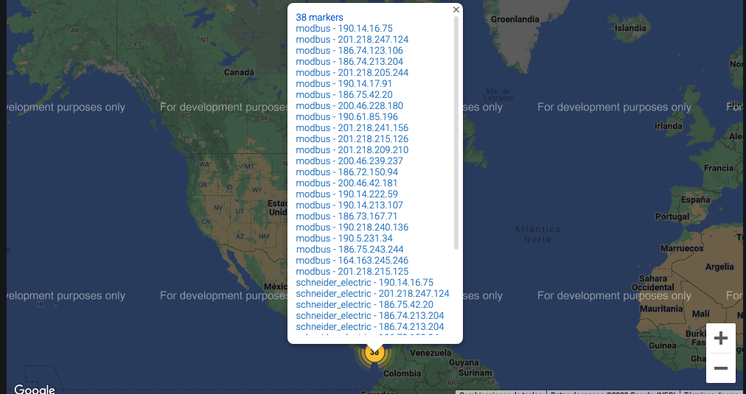The width and height of the screenshot is (746, 394).
Task: Click the Islandia label on map
Action: pyautogui.click(x=630, y=28)
